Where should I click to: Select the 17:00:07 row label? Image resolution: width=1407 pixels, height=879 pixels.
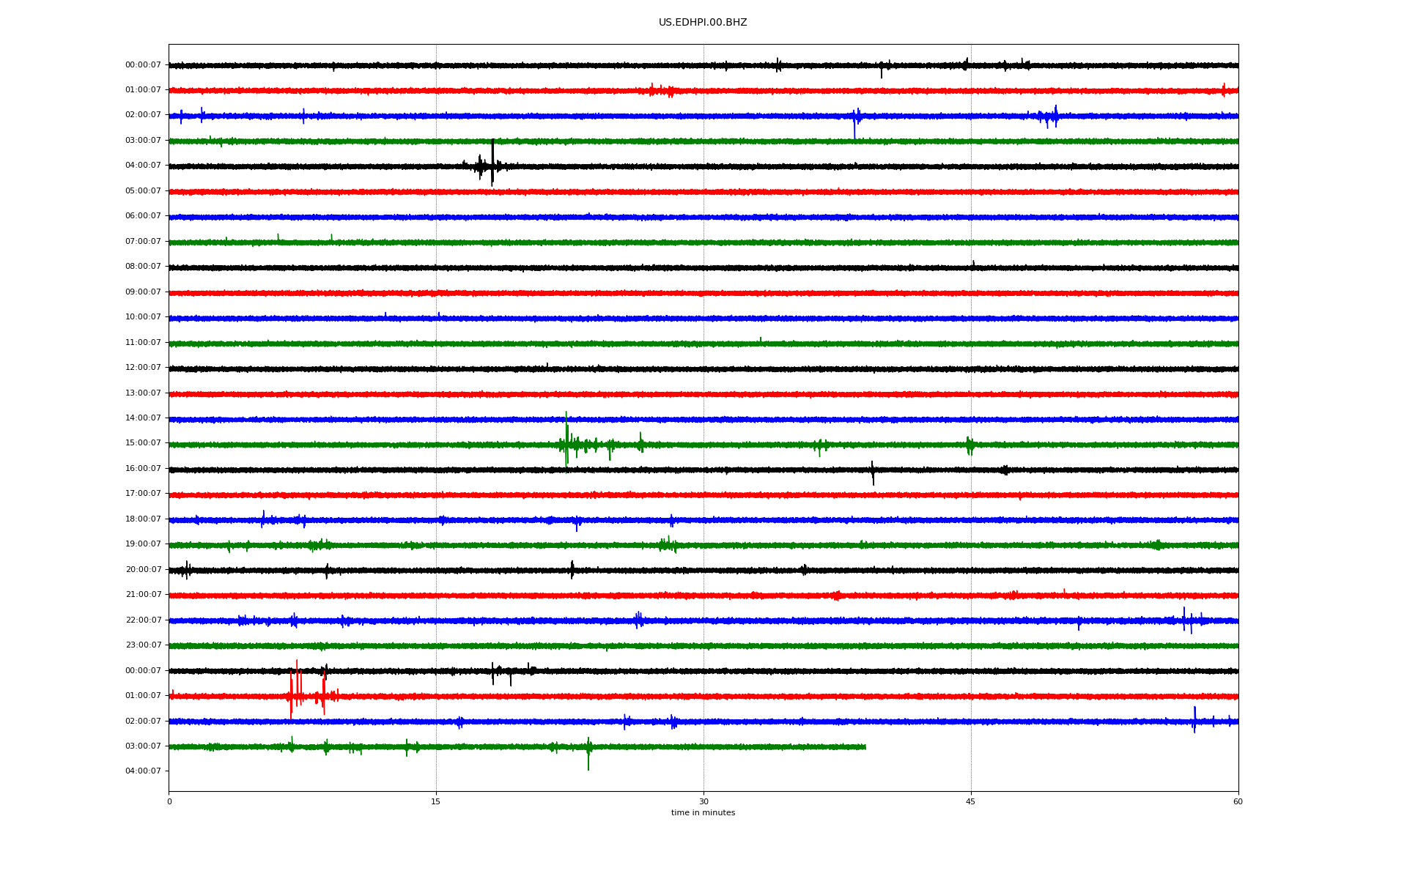click(x=143, y=494)
